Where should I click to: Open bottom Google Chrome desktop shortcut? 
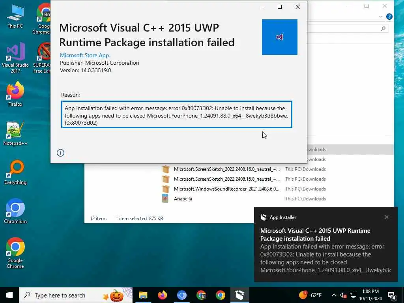[15, 253]
